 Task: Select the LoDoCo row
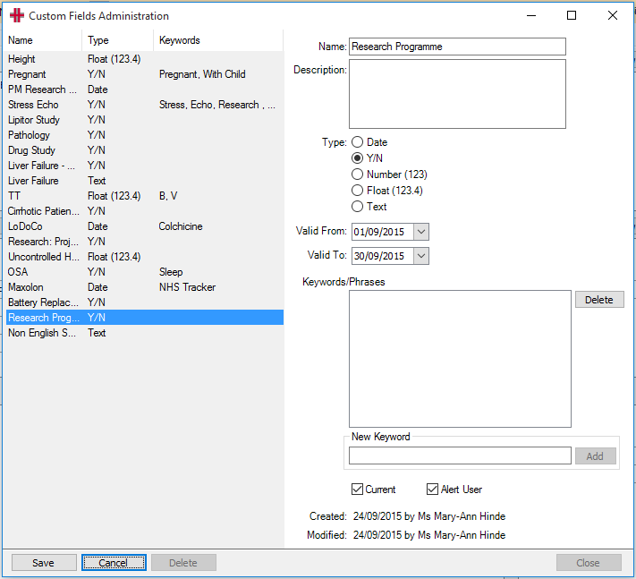(x=144, y=226)
